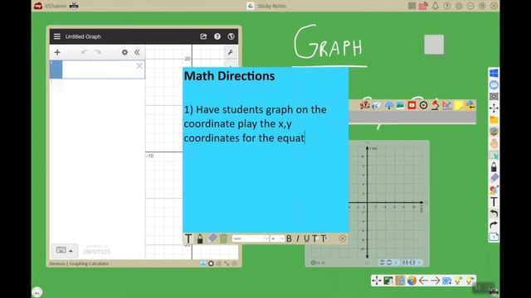Click the gear icon below Desmos widget
Viewport: 531px width, 298px height.
[211, 263]
